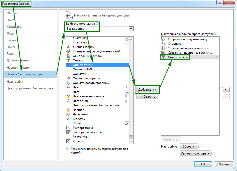Open the Импорт и экспорт dropdown
Viewport: 237px width, 171px height.
click(195, 153)
